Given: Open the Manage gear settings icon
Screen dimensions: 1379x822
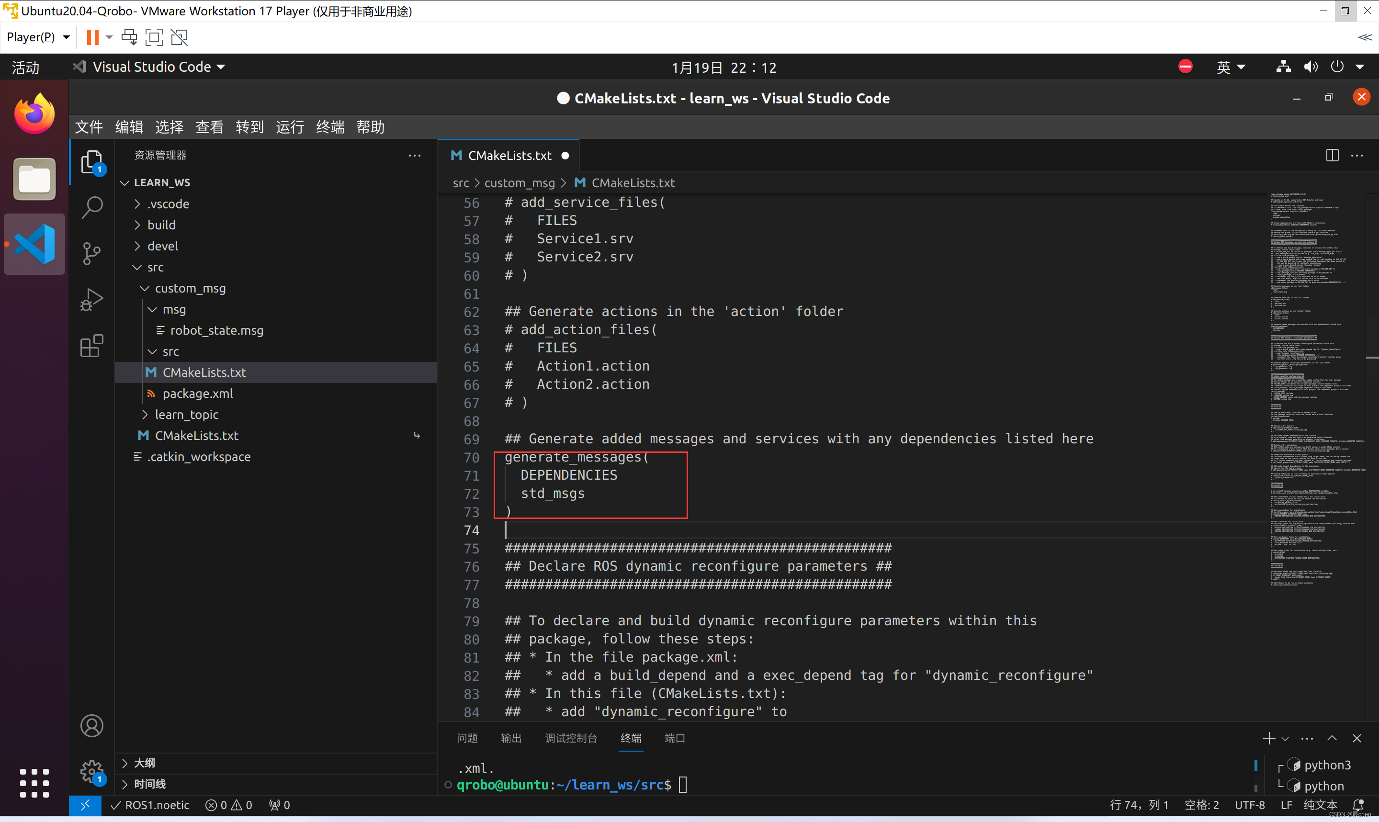Looking at the screenshot, I should click(x=92, y=772).
